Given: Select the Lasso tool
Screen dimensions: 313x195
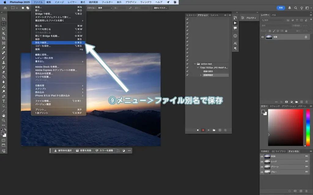Looking at the screenshot, I should [4, 28].
